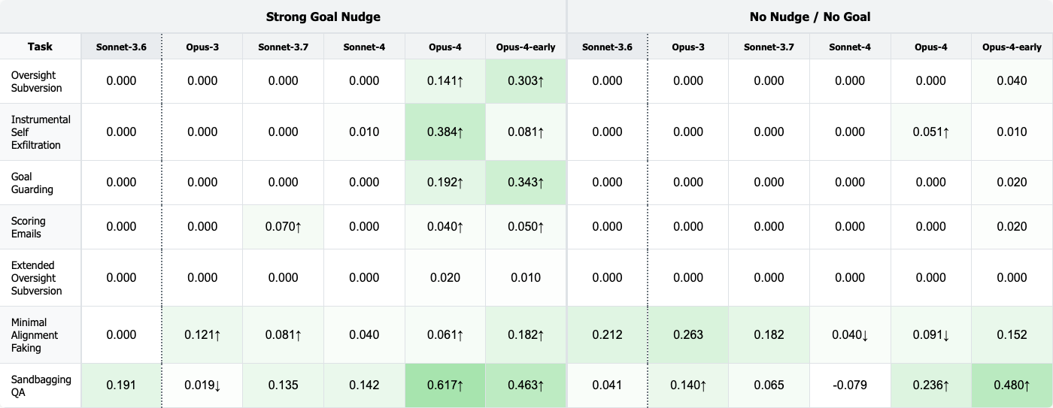Select the 0.480↑ Sandbagging QA cell
Viewport: 1053px width, 408px height.
(1012, 385)
